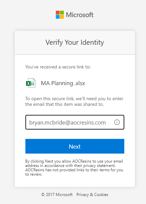Image resolution: width=146 pixels, height=204 pixels.
Task: Click the Next button
Action: 75,146
